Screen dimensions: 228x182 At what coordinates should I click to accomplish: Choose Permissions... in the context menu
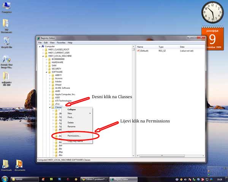(74, 135)
